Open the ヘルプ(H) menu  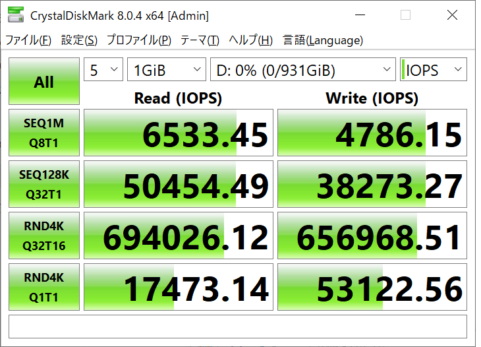click(251, 40)
